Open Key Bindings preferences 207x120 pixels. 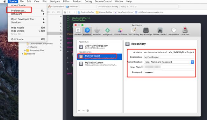point(146,31)
